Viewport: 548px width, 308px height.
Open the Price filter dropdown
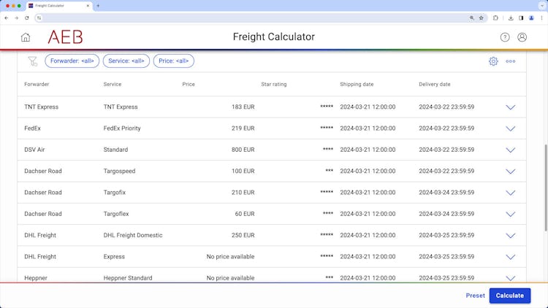(174, 61)
